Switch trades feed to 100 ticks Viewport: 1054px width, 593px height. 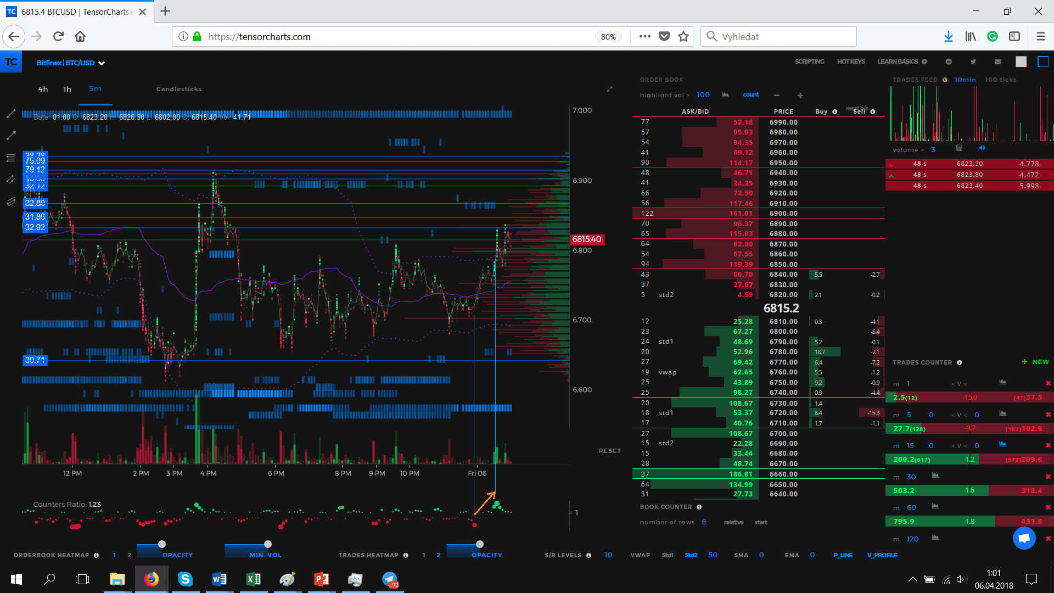coord(1000,80)
